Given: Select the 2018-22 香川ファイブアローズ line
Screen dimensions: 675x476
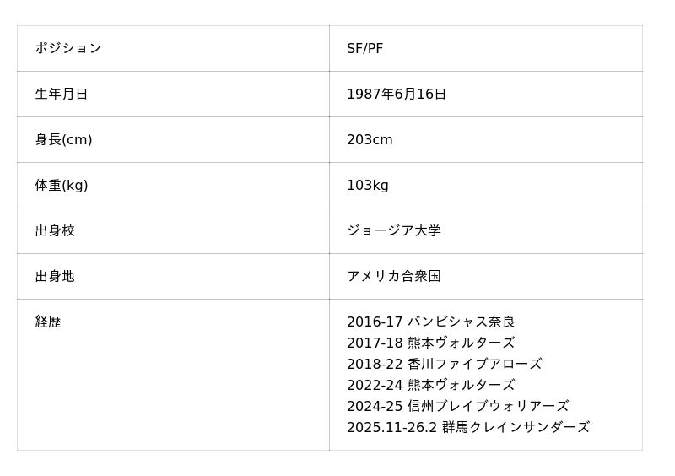Looking at the screenshot, I should pos(444,365).
